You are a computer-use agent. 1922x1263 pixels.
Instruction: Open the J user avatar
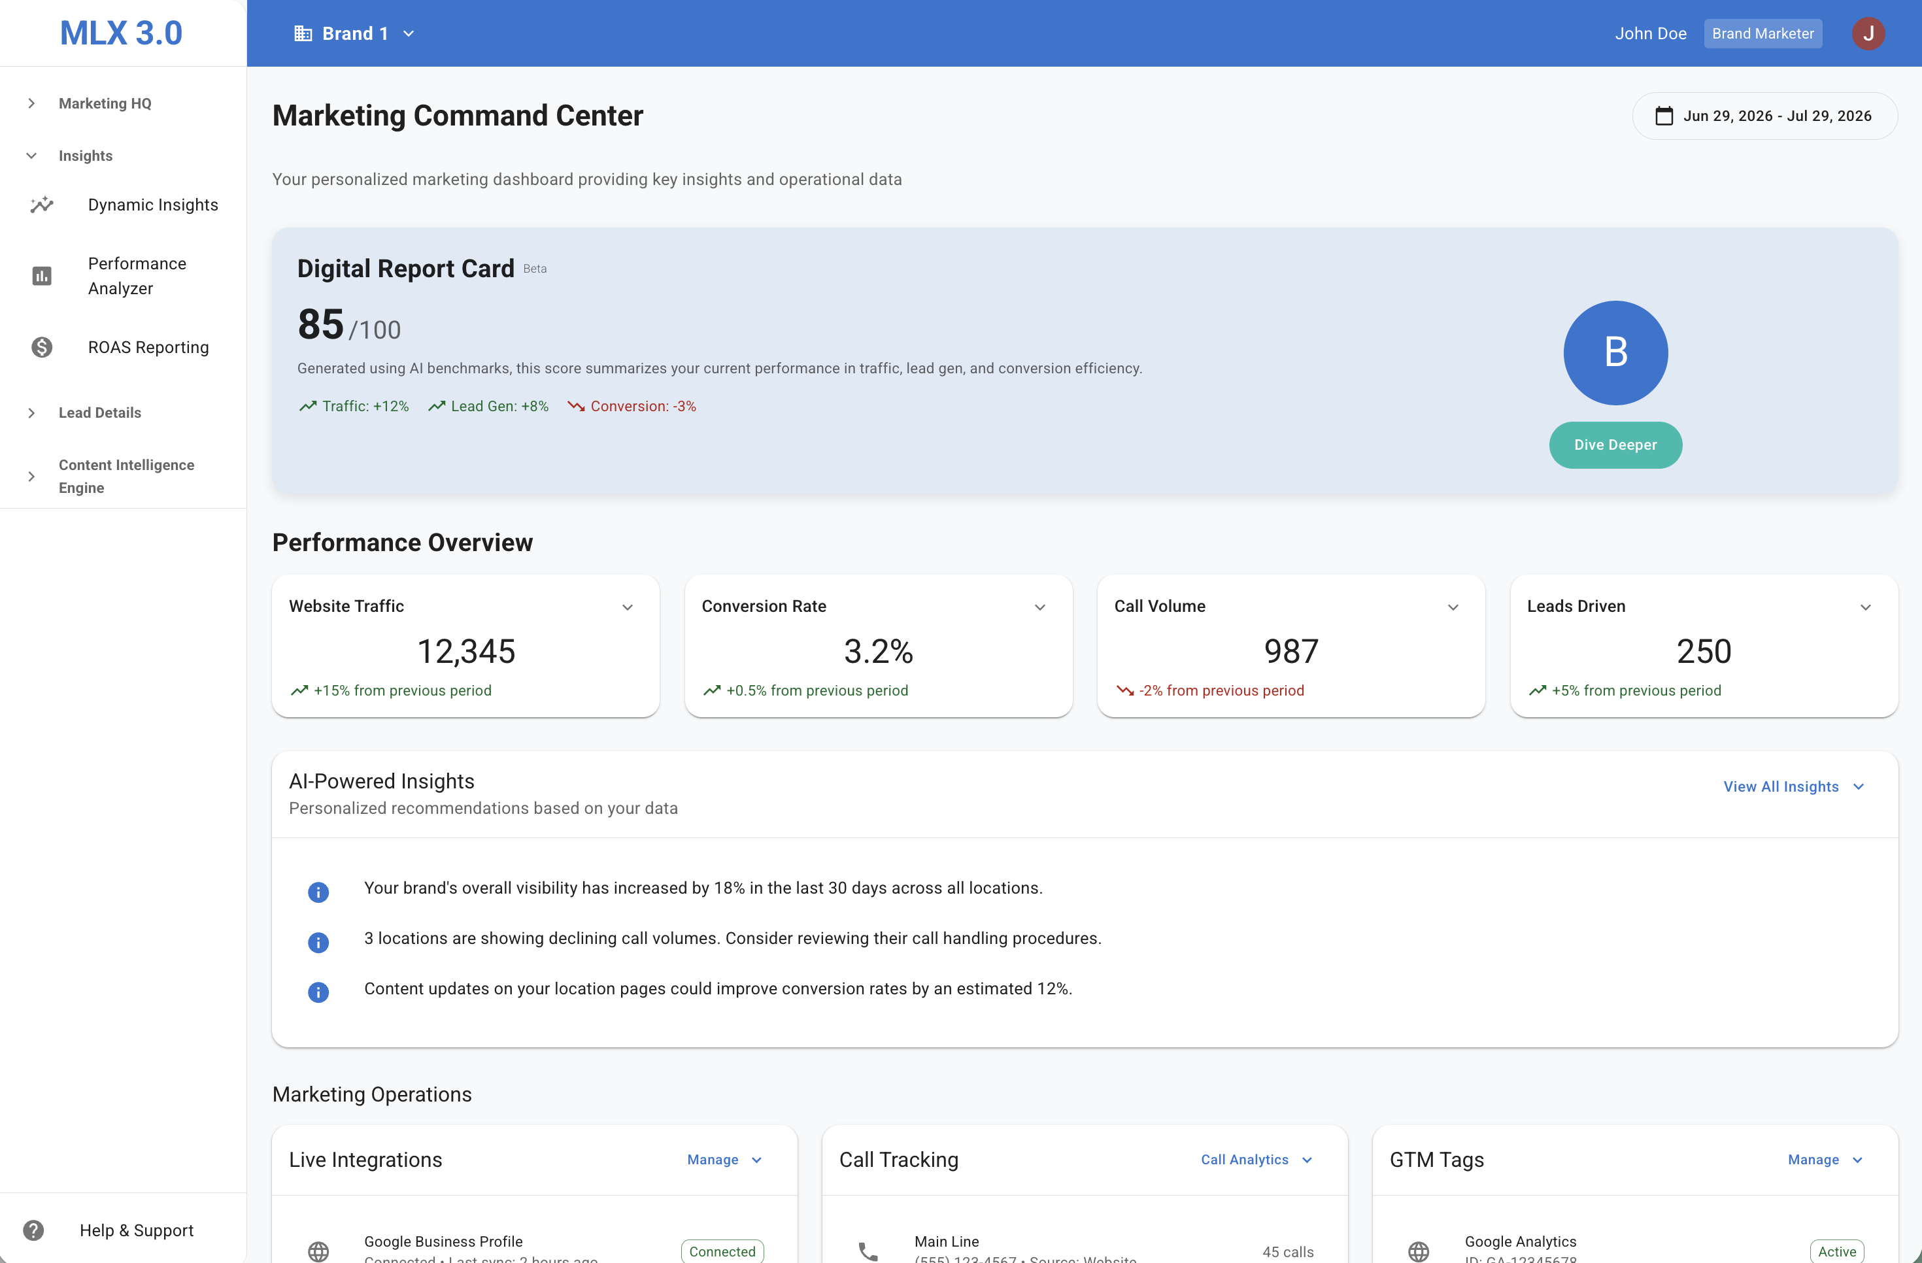click(1868, 33)
